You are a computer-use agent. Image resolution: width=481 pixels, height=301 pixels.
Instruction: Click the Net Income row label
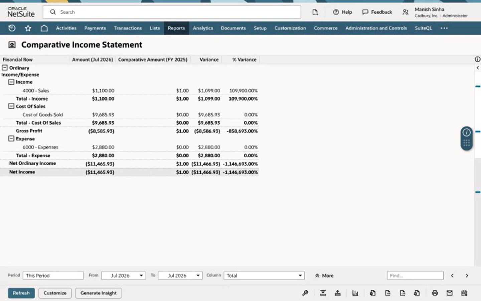point(22,172)
